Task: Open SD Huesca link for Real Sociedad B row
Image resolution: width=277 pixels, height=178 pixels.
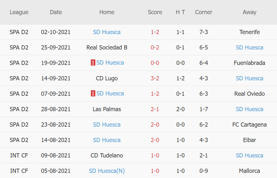Action: click(x=249, y=48)
